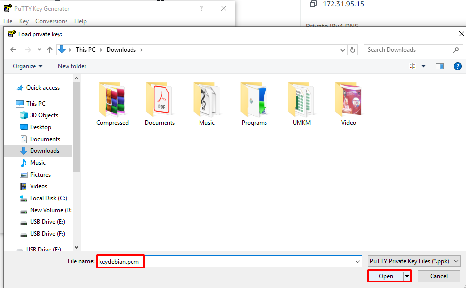Select Desktop in the sidebar
Image resolution: width=466 pixels, height=288 pixels.
[x=35, y=127]
